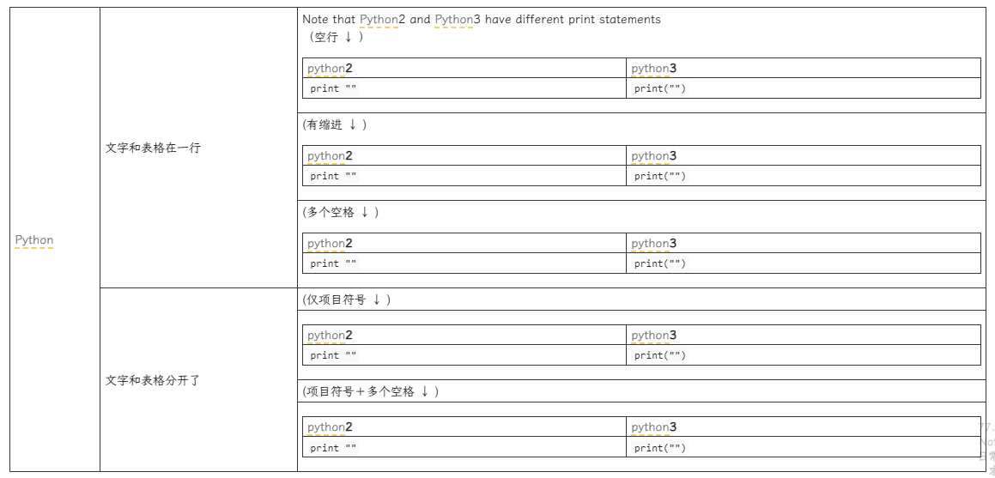Click the (仅项目符号 ↓) label

(347, 300)
